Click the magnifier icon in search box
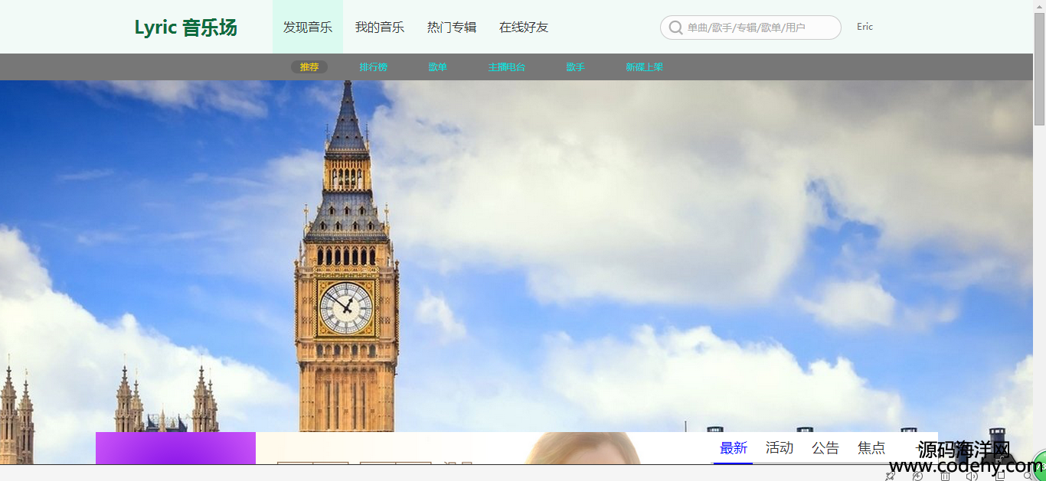Image resolution: width=1046 pixels, height=481 pixels. [676, 28]
